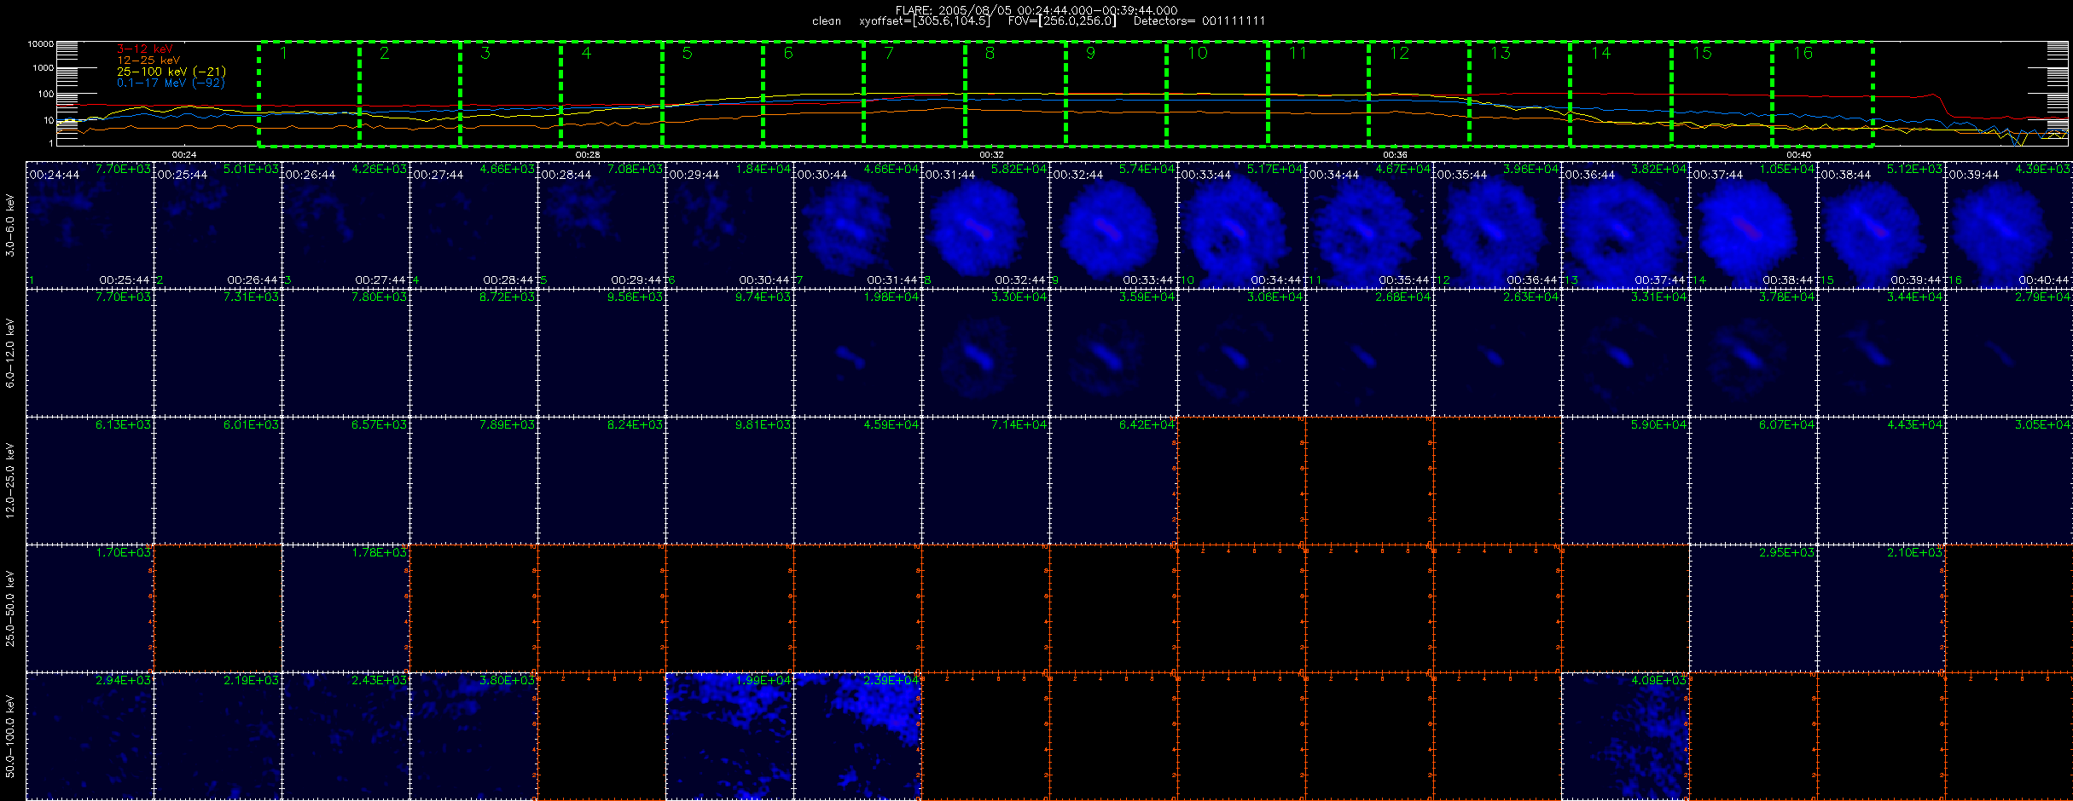The width and height of the screenshot is (2073, 801).
Task: Click the 1.84E+04 peak value label
Action: [763, 170]
